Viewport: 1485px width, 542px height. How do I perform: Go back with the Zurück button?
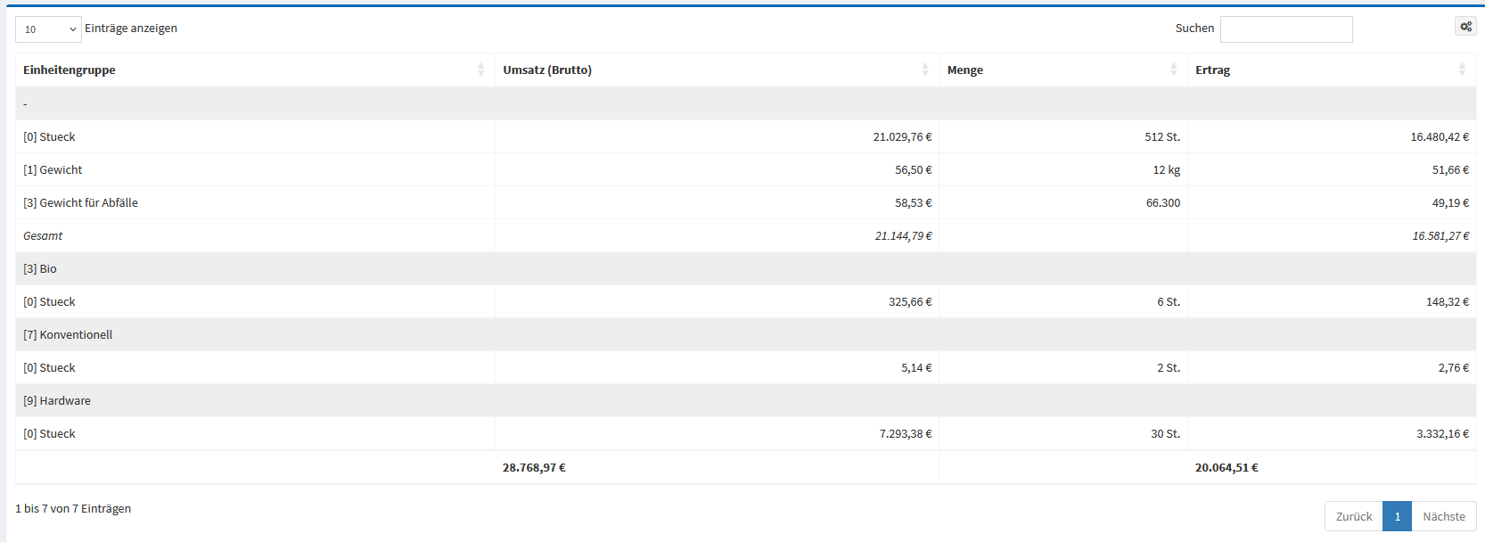[1353, 516]
